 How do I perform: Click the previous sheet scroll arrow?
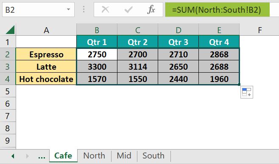click(x=13, y=156)
